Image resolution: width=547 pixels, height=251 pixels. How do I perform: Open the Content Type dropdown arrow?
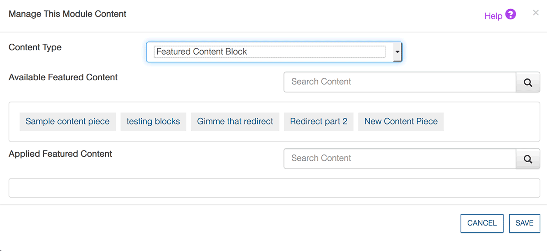[397, 52]
